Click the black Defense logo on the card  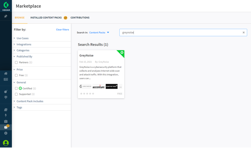(x=112, y=87)
